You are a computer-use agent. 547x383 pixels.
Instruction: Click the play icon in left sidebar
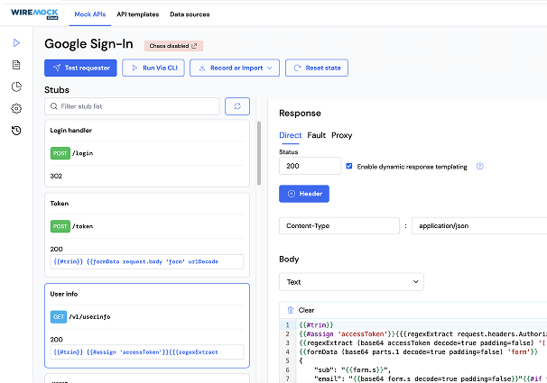click(16, 42)
